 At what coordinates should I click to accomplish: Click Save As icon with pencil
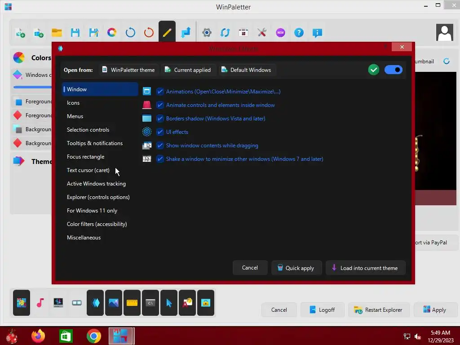click(x=93, y=32)
